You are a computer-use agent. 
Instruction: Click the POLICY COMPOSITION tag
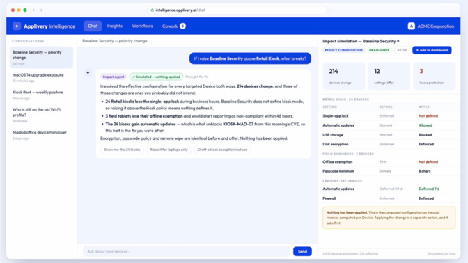coord(343,50)
